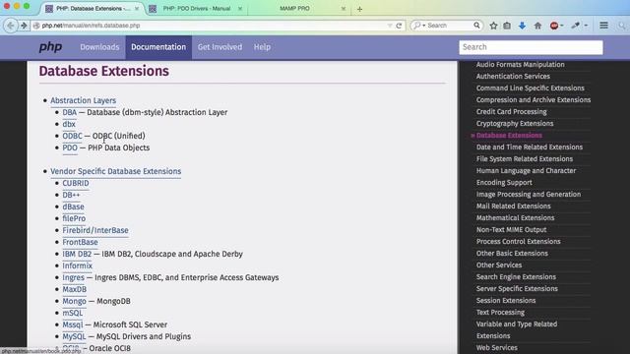Viewport: 630px width, 354px height.
Task: Open the Mongo link
Action: pyautogui.click(x=75, y=301)
